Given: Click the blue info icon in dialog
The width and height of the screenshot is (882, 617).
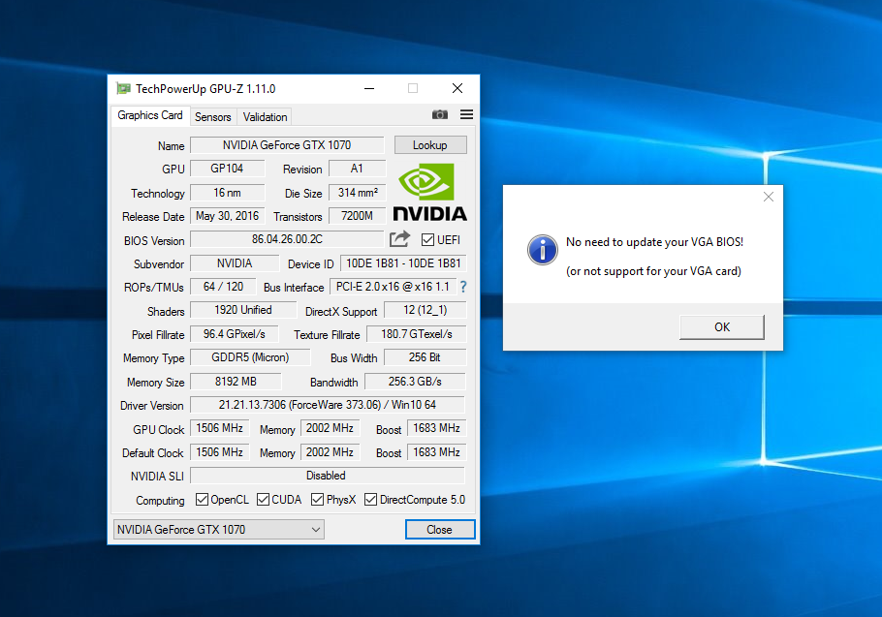Looking at the screenshot, I should 542,250.
